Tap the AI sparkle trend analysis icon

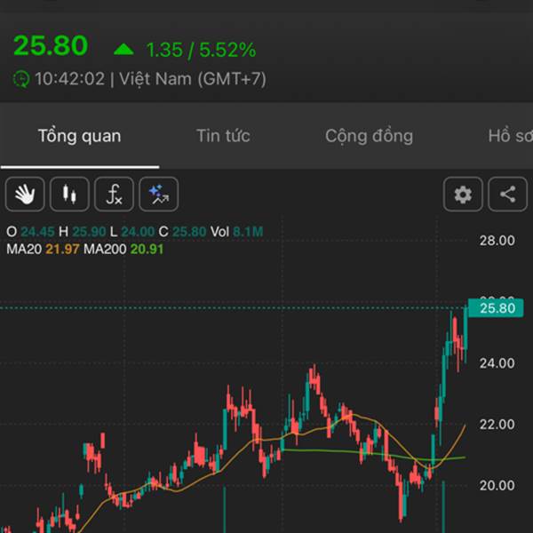158,194
